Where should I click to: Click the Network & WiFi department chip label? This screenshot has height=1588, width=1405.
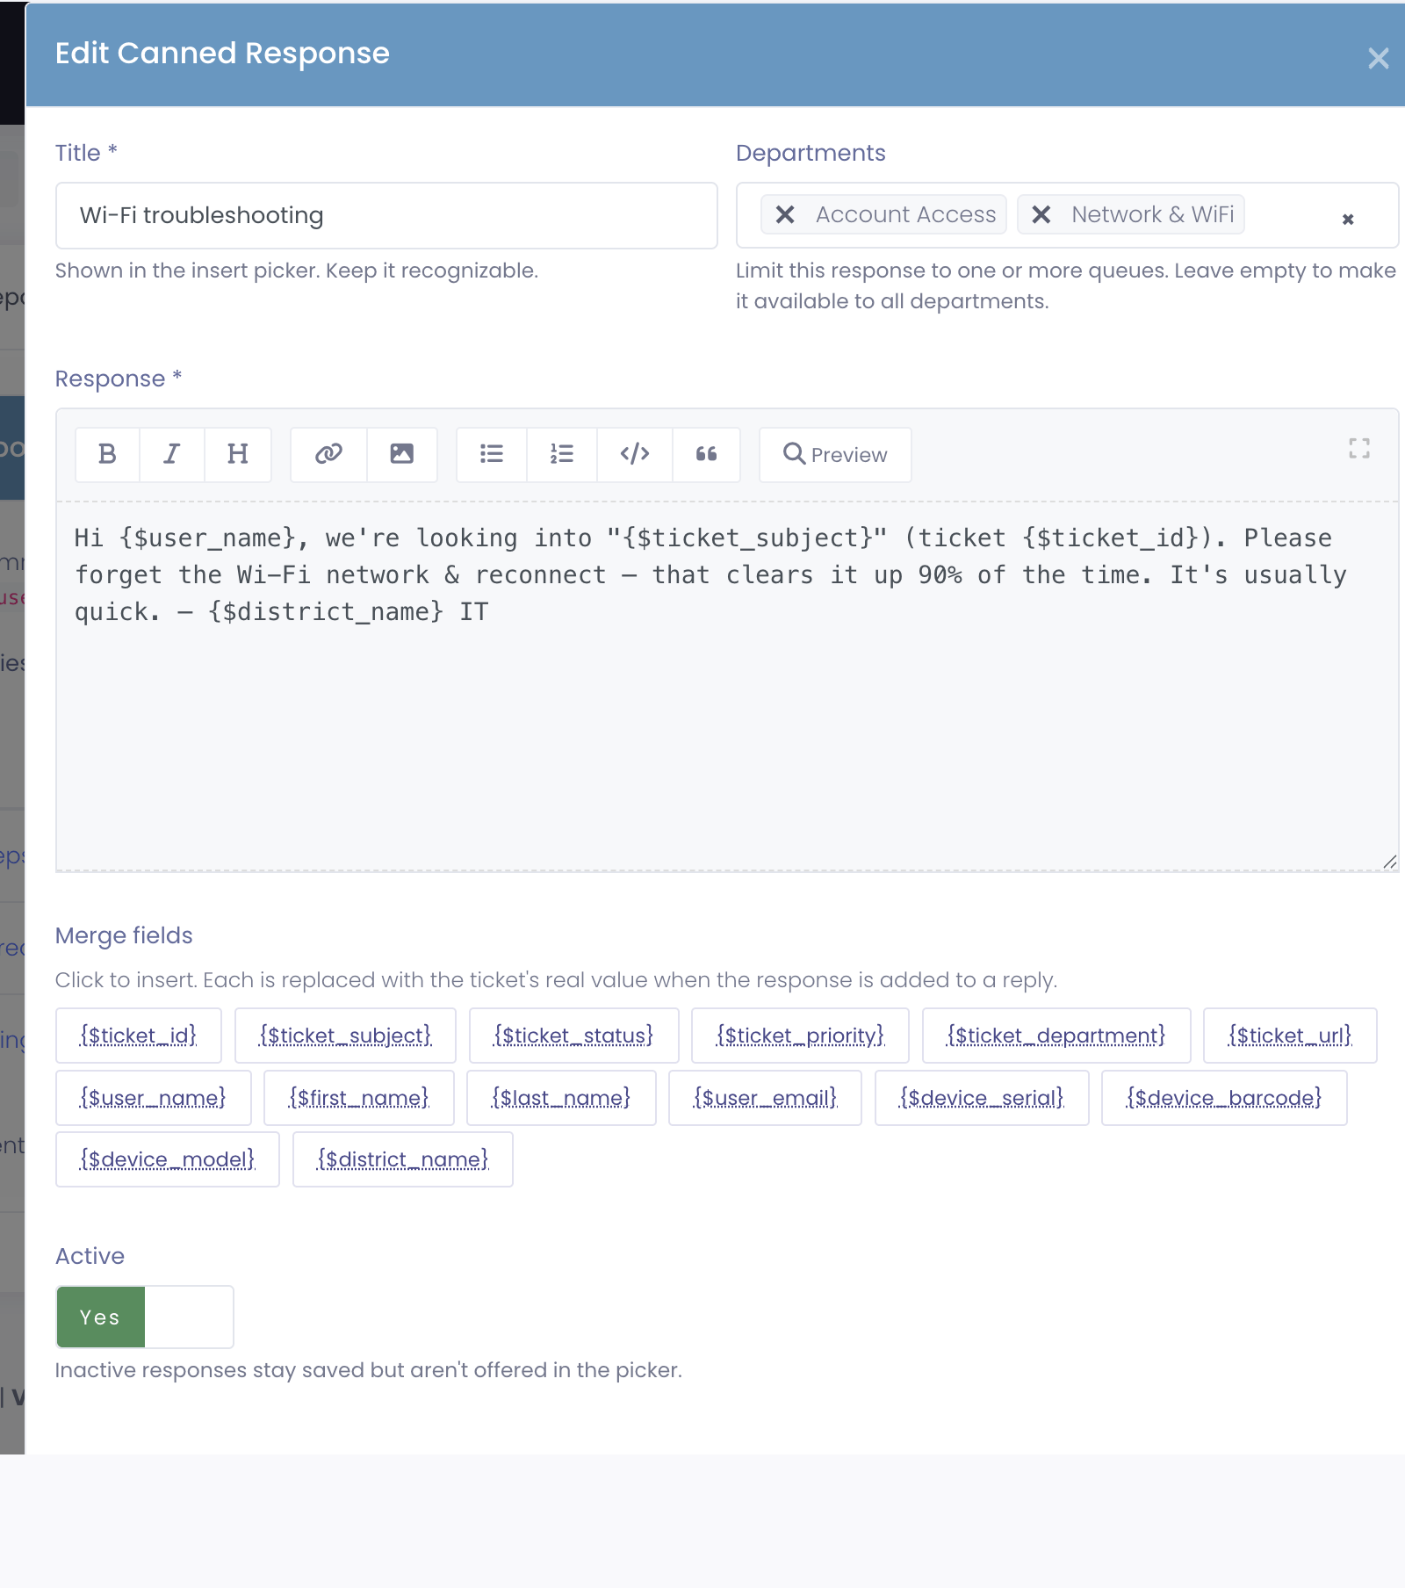[x=1153, y=214]
